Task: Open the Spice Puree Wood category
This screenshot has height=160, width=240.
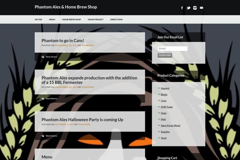Action: [x=170, y=125]
